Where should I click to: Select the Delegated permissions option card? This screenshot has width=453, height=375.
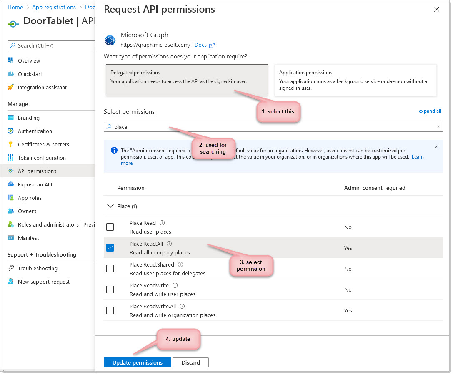click(187, 80)
